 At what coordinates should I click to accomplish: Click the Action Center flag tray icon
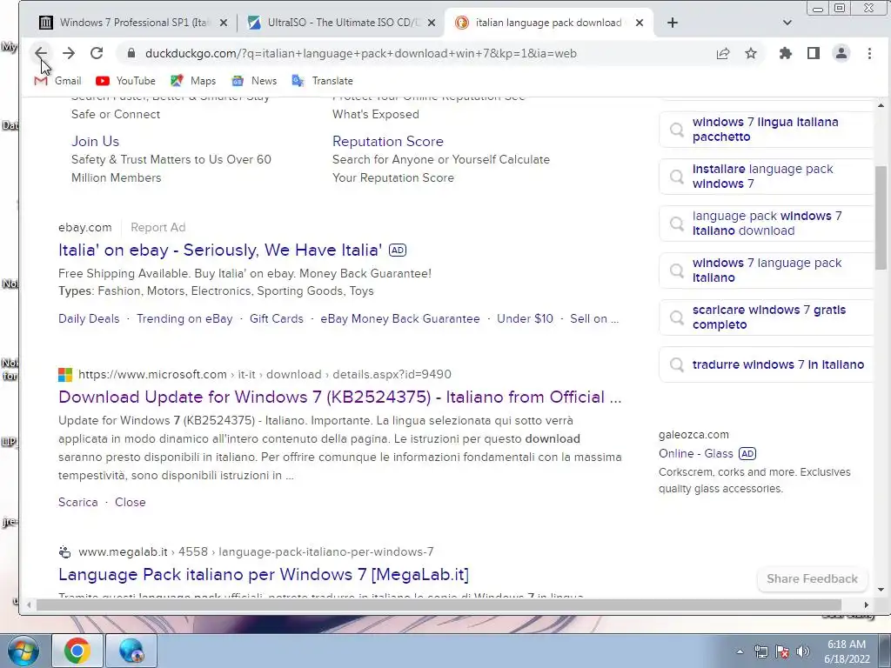coord(782,651)
